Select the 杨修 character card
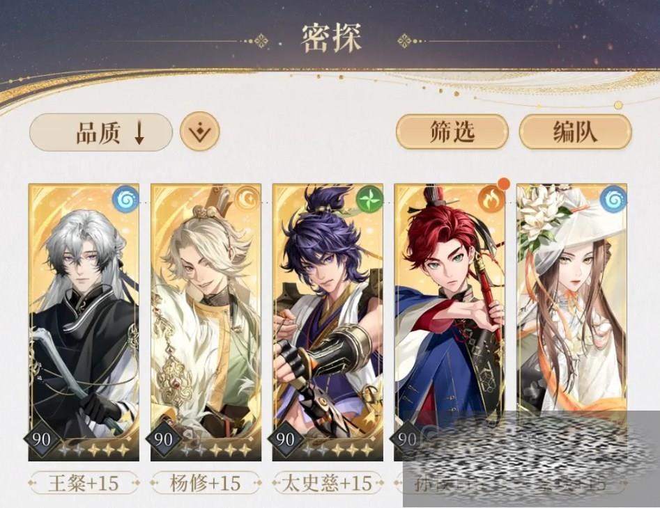660x508 pixels. click(x=206, y=322)
